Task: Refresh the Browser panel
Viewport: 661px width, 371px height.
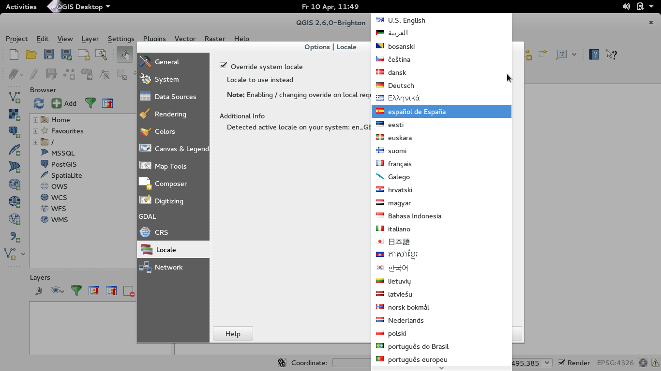Action: [x=38, y=103]
